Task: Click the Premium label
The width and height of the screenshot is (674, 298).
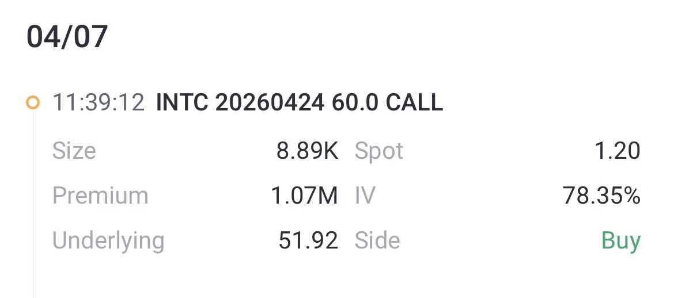Action: [100, 196]
